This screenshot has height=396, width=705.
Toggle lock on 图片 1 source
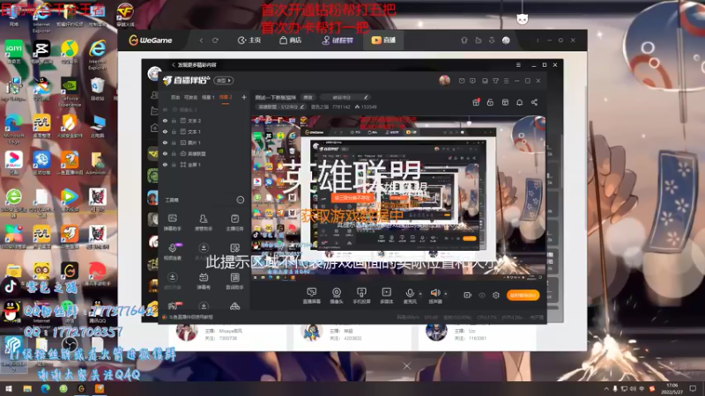pyautogui.click(x=174, y=143)
